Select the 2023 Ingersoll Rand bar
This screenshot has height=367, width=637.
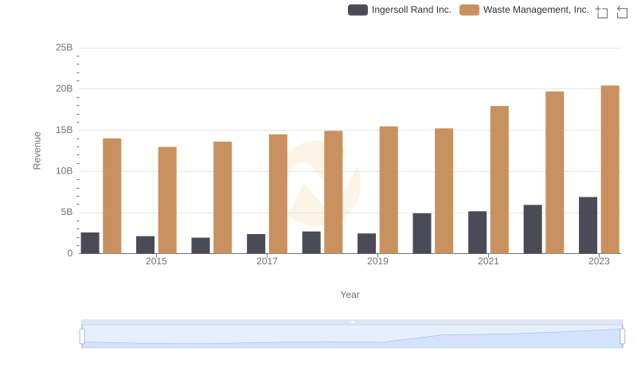(x=588, y=225)
